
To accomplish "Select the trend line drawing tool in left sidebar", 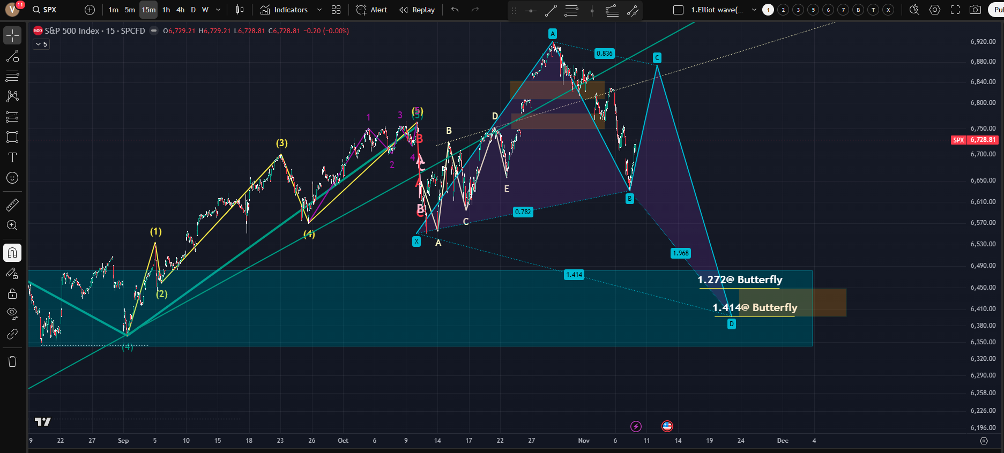I will coord(12,56).
